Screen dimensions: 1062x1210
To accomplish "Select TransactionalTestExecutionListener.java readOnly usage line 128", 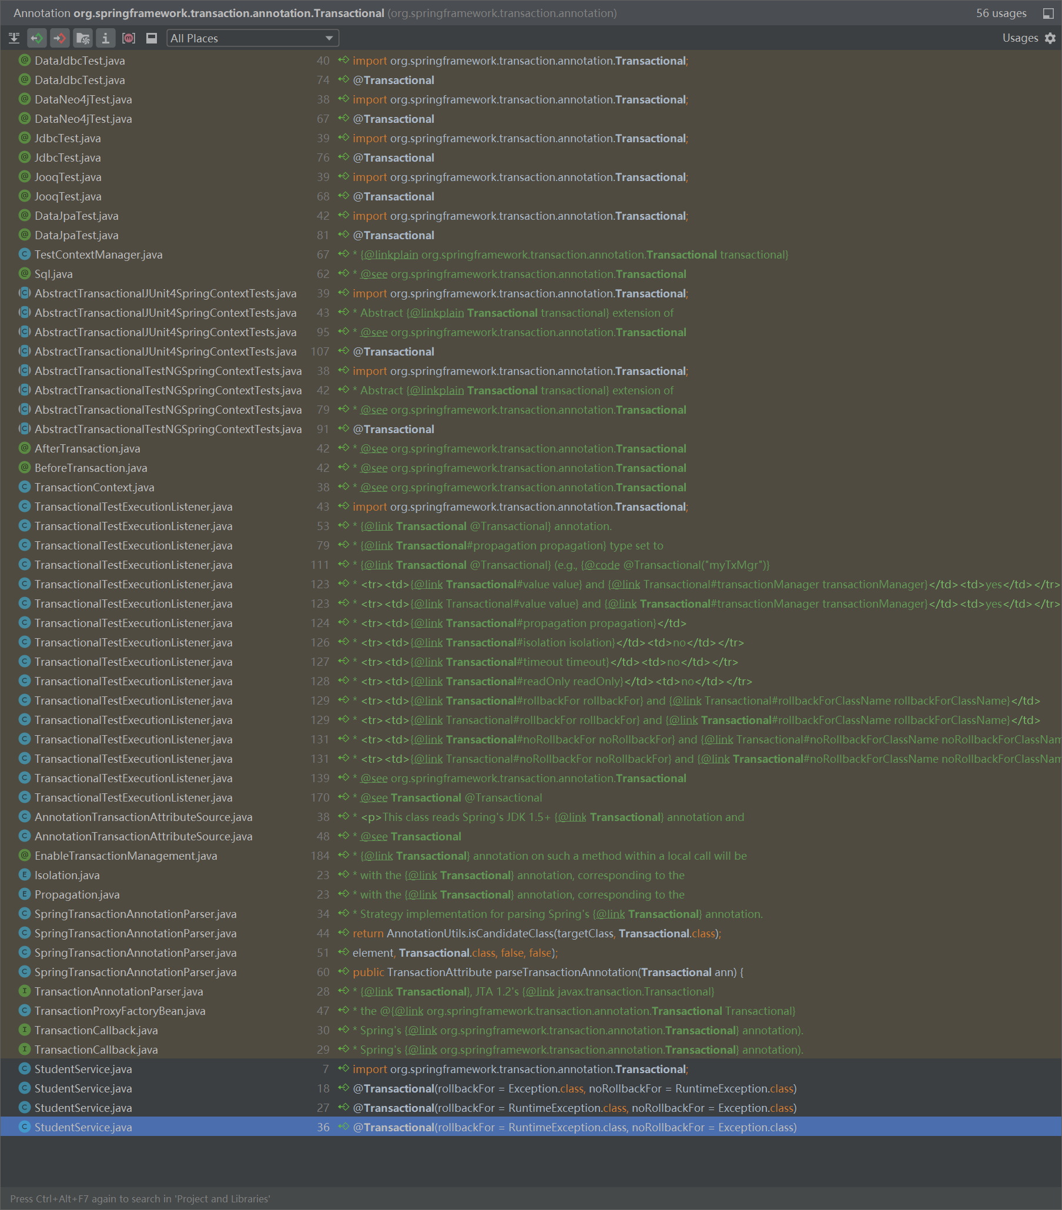I will tap(531, 681).
